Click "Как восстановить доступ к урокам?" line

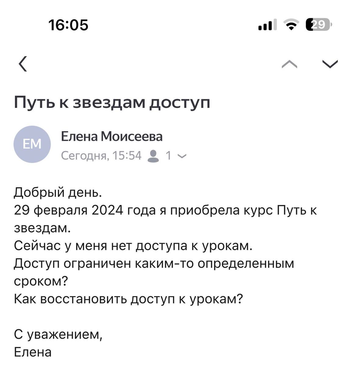[x=128, y=299]
